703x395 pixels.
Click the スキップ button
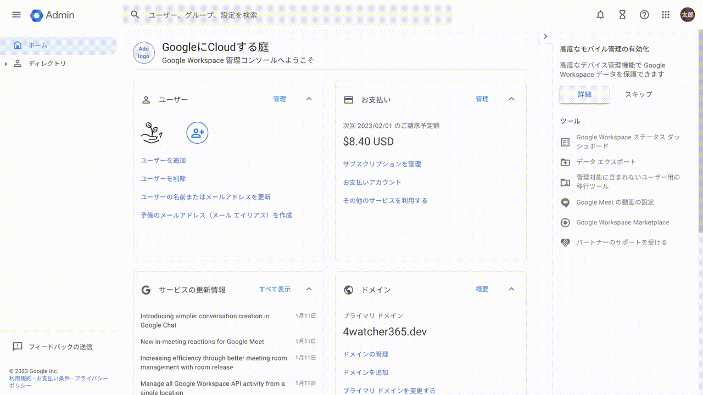pos(639,94)
